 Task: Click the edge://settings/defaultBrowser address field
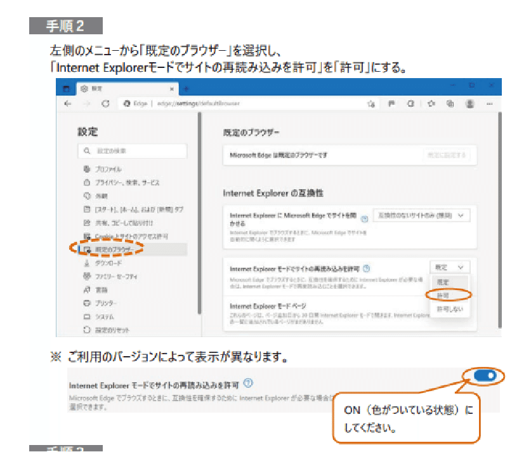coord(199,103)
